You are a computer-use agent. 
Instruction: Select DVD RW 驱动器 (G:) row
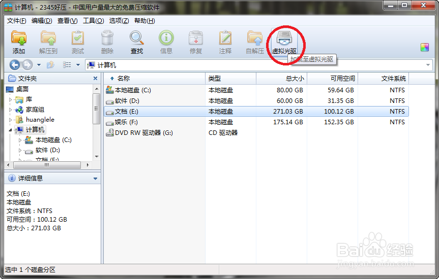pyautogui.click(x=256, y=133)
